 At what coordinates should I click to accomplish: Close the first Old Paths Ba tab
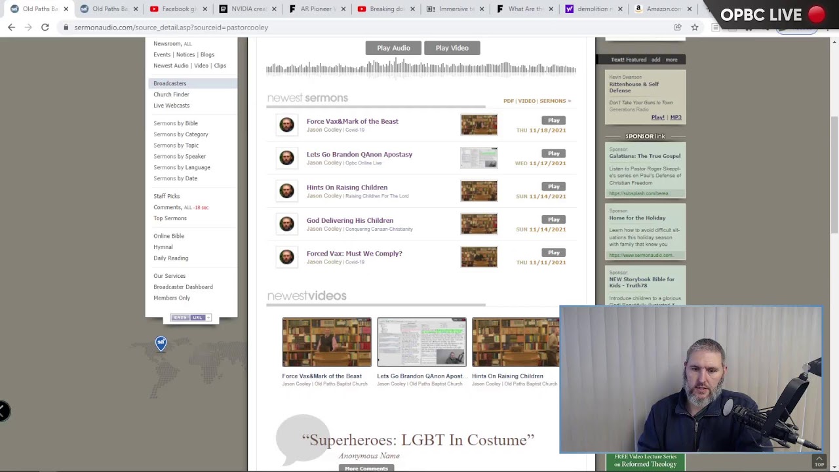(x=66, y=9)
